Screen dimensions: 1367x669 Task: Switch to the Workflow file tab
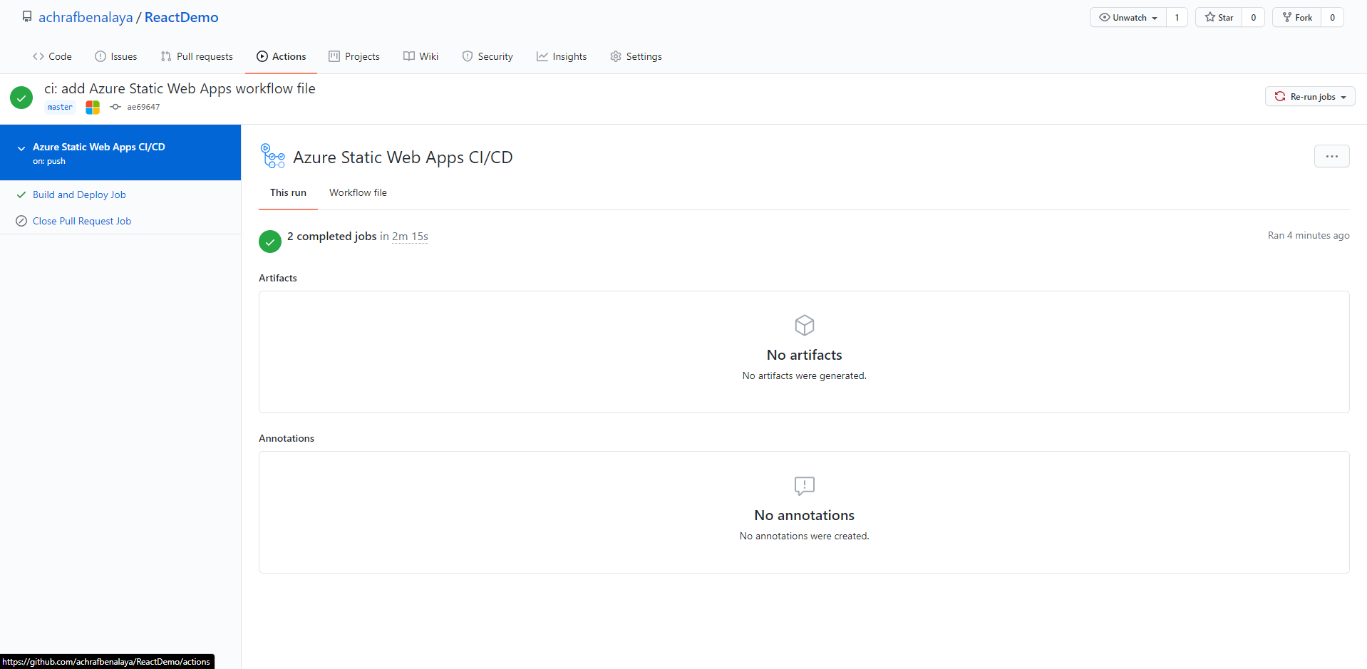(x=357, y=192)
